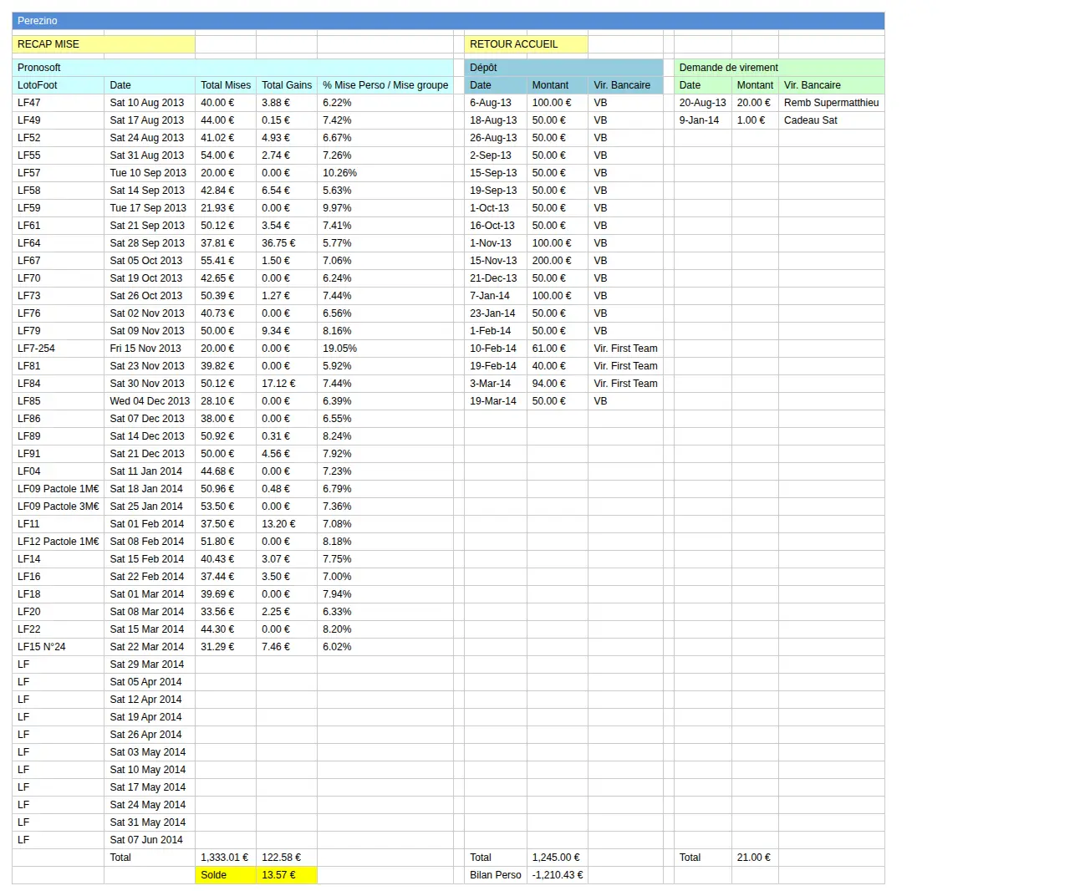Image resolution: width=1070 pixels, height=896 pixels.
Task: Select Vir. Bancaire header under Demande de virement
Action: 832,85
